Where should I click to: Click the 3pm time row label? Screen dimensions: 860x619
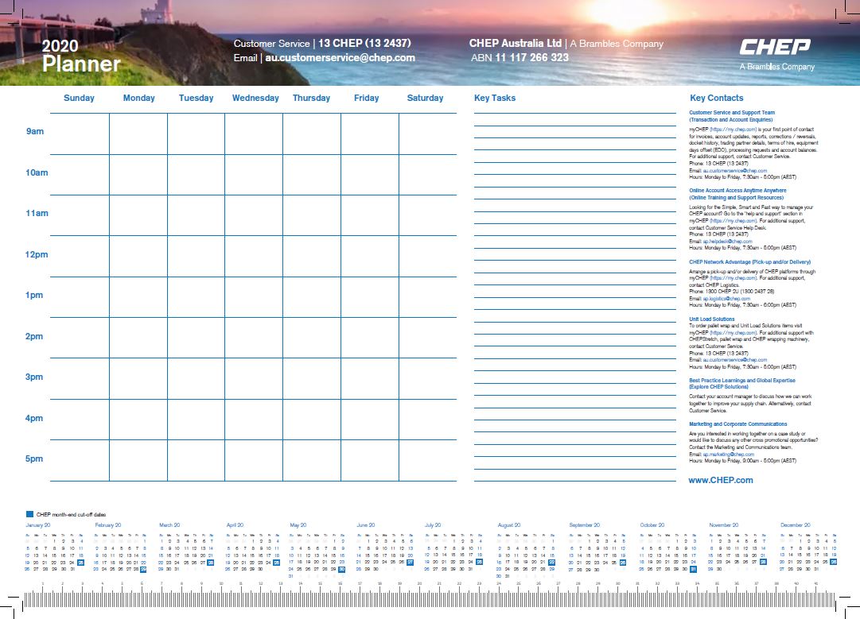click(34, 377)
